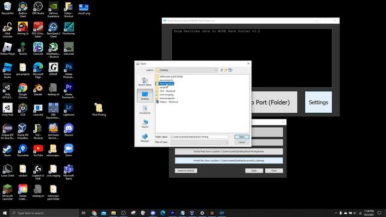This screenshot has width=386, height=217.
Task: Select '14.0 - Shortcut' in Open dialog list
Action: (x=167, y=91)
